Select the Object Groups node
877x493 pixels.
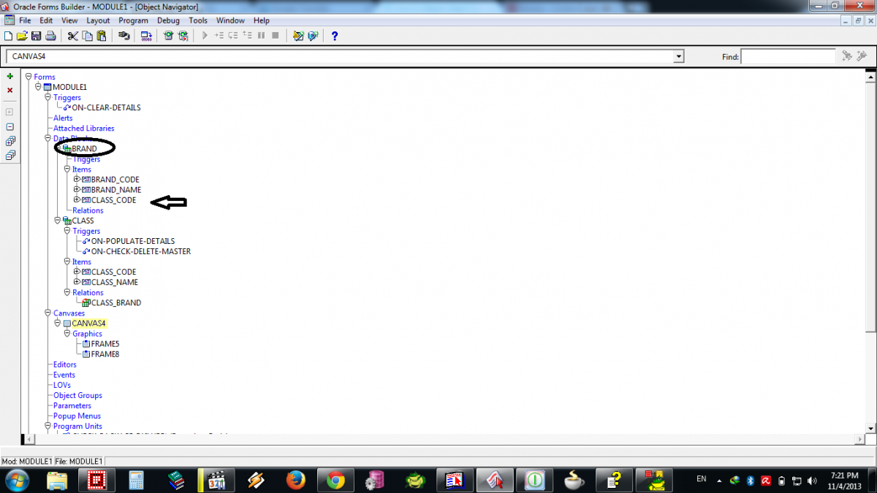tap(77, 395)
